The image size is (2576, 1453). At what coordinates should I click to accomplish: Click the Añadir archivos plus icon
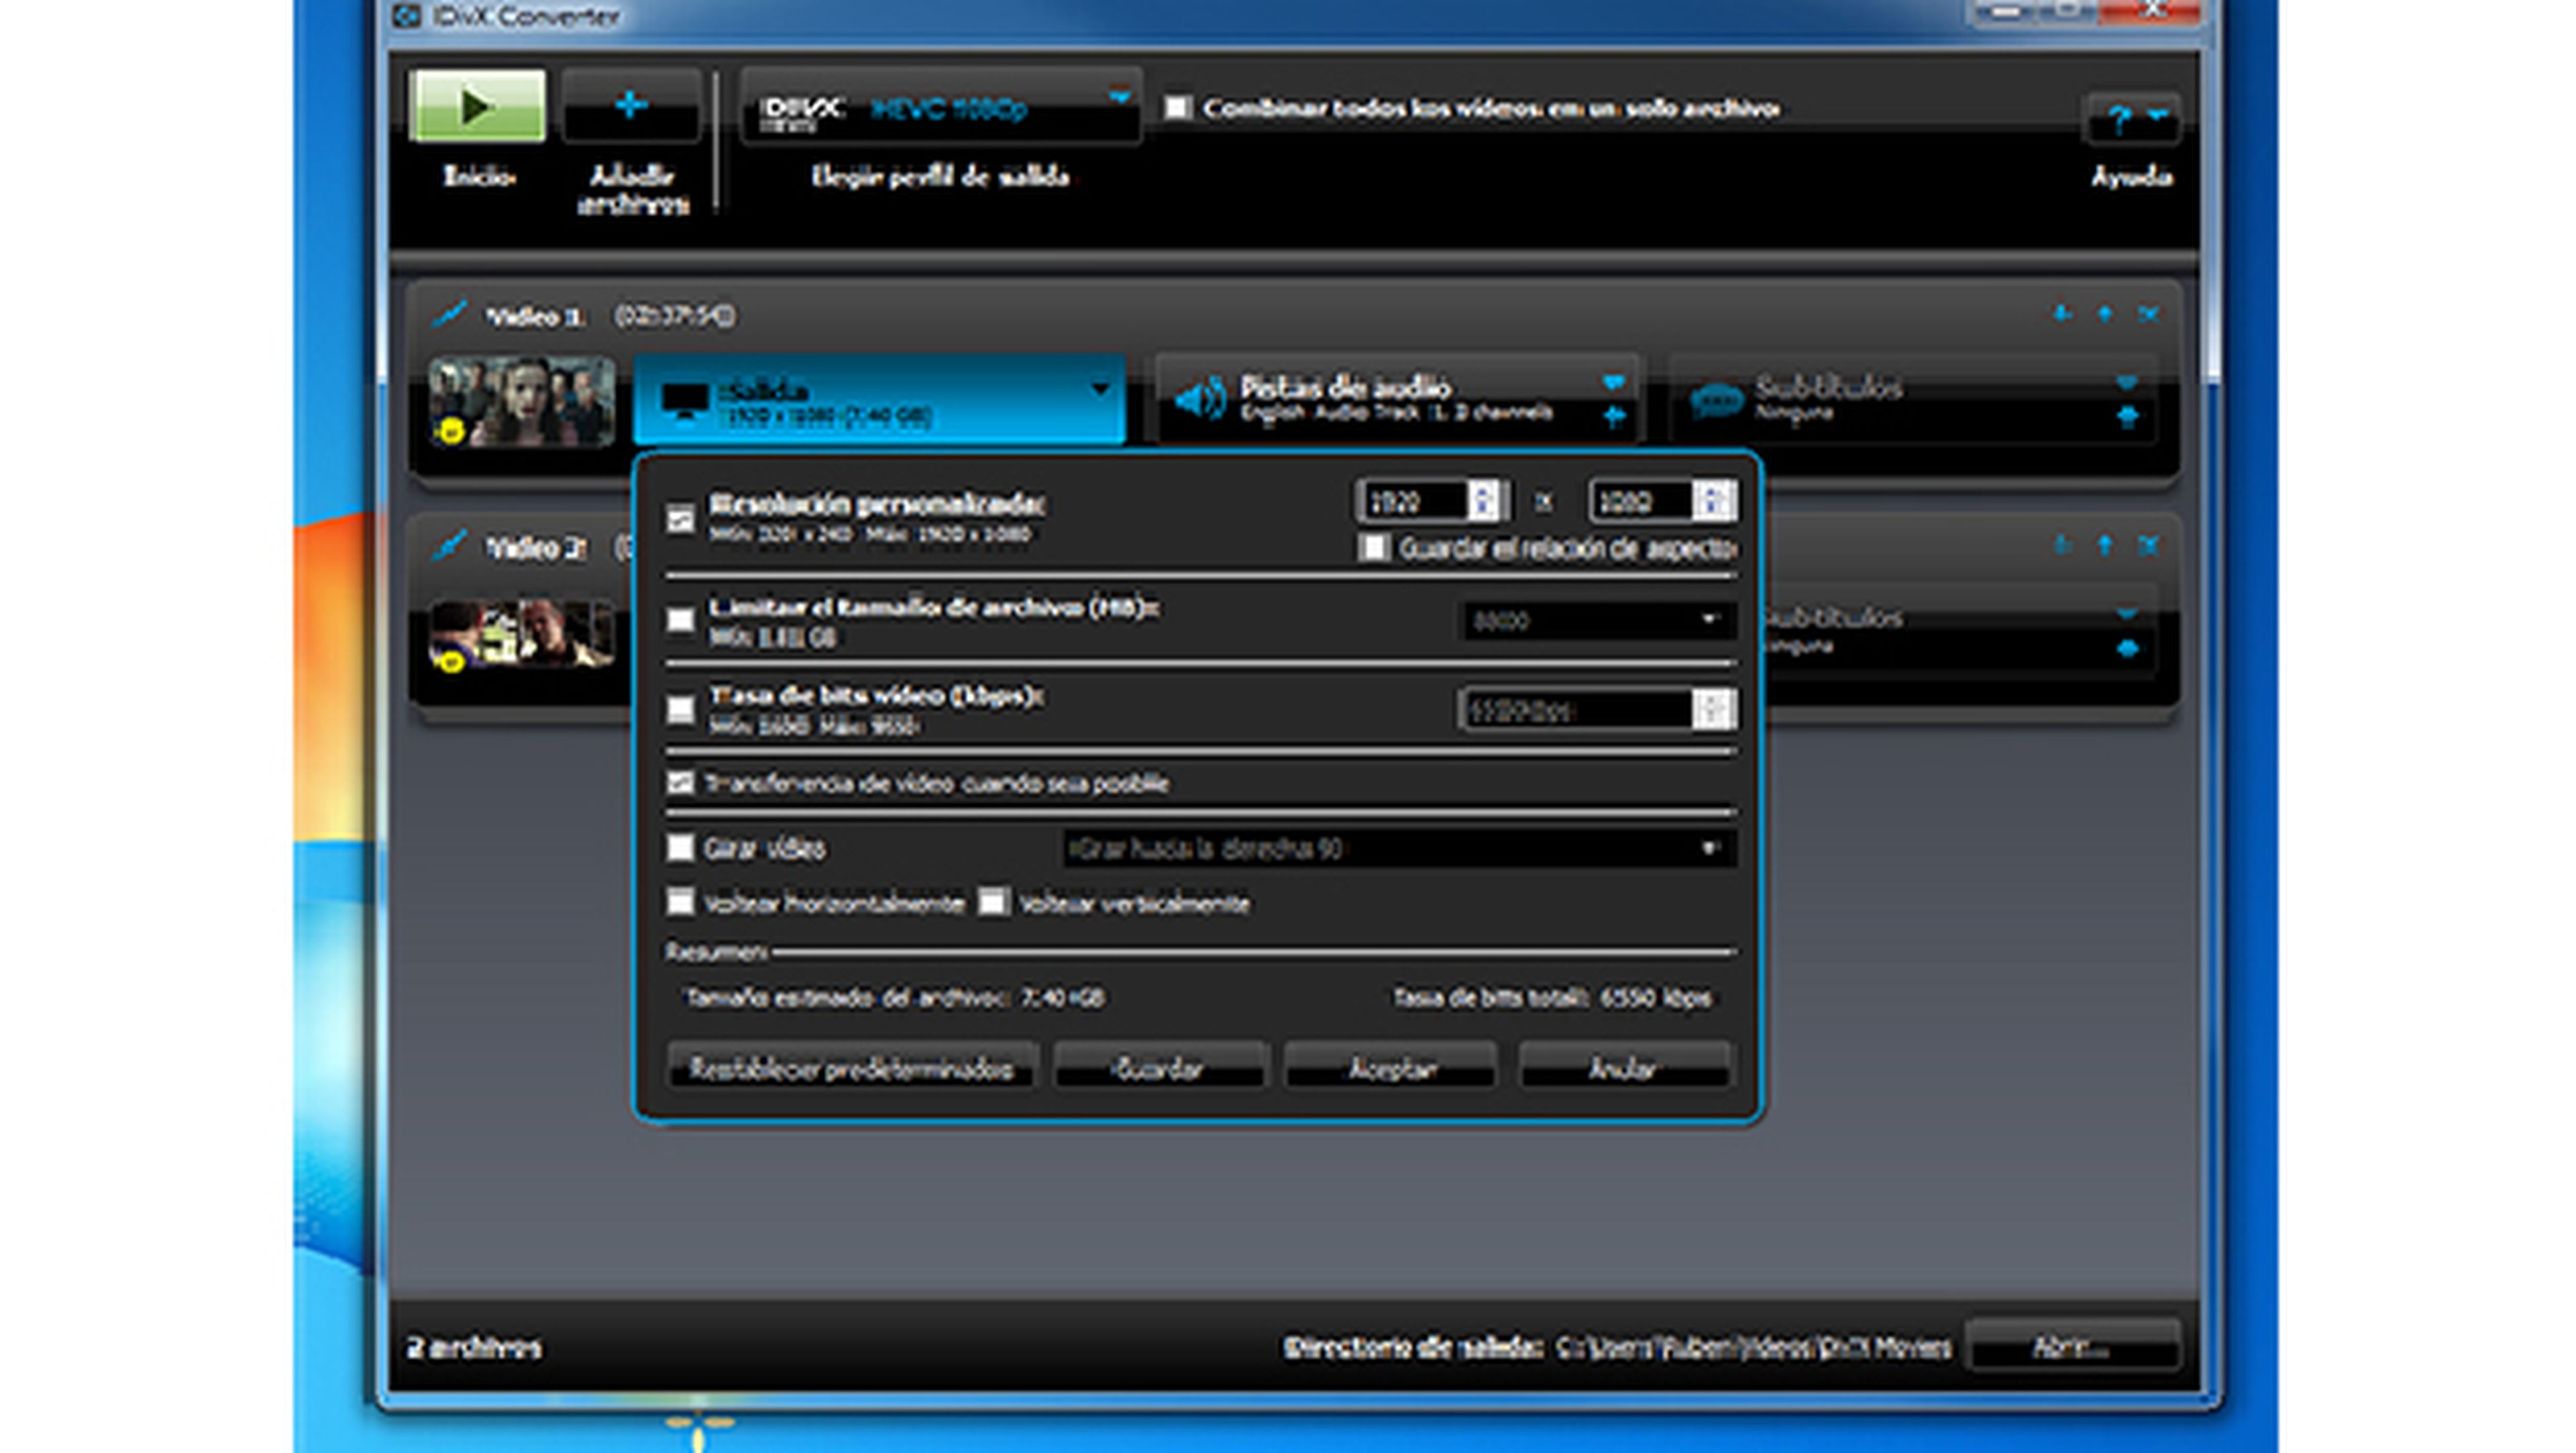pyautogui.click(x=630, y=105)
